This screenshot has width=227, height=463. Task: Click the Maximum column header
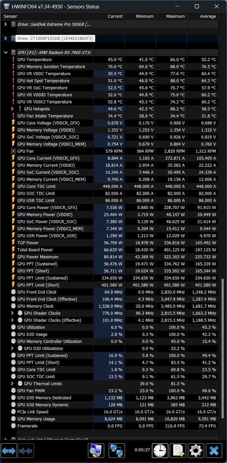(171, 16)
